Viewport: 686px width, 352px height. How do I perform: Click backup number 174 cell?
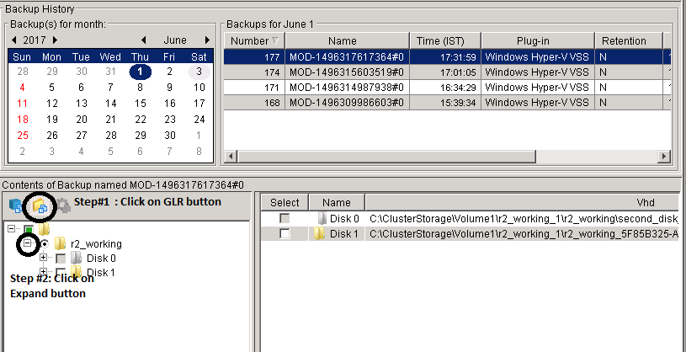click(x=254, y=72)
